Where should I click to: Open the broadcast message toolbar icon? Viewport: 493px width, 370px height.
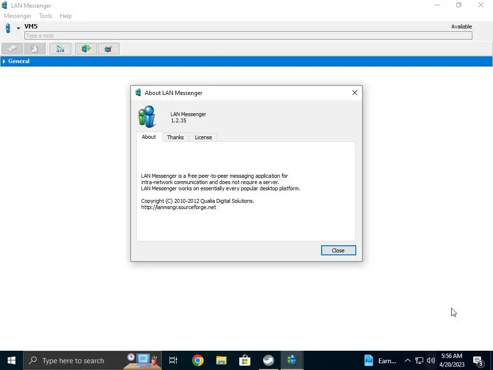tap(60, 49)
